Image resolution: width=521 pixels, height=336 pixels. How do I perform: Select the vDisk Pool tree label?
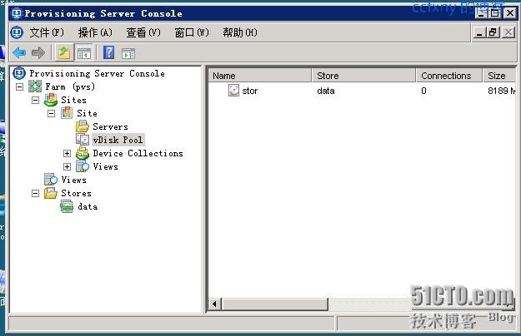pyautogui.click(x=118, y=140)
